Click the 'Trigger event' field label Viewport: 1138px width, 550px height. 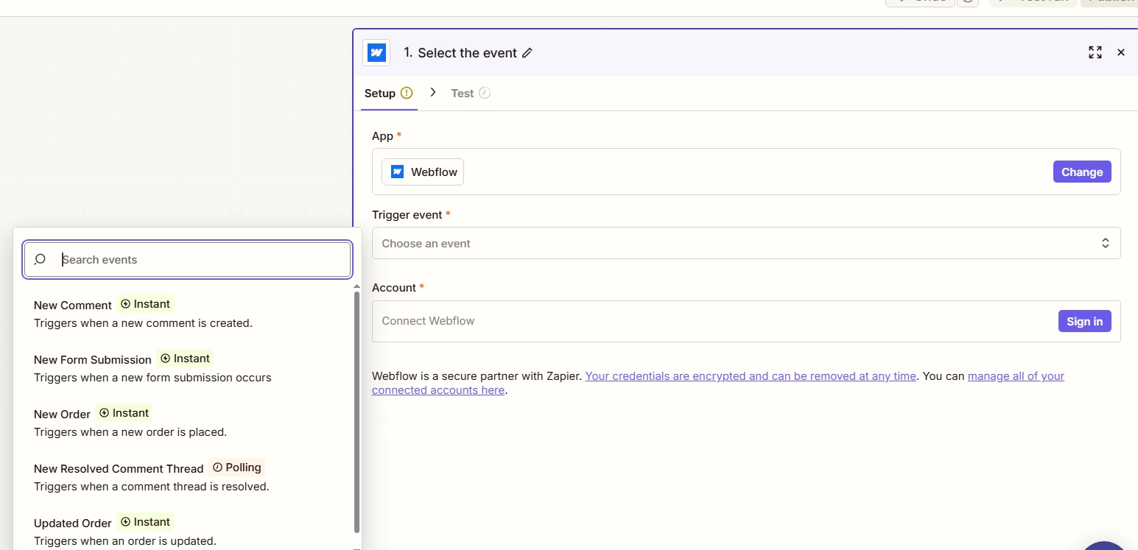[407, 215]
